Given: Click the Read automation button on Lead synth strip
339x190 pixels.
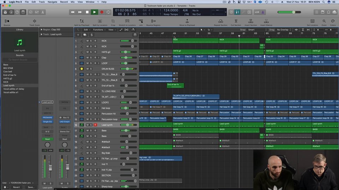Looking at the screenshot, I should tap(47, 139).
